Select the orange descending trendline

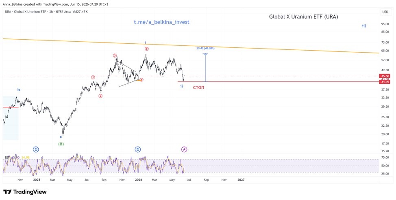pos(191,46)
